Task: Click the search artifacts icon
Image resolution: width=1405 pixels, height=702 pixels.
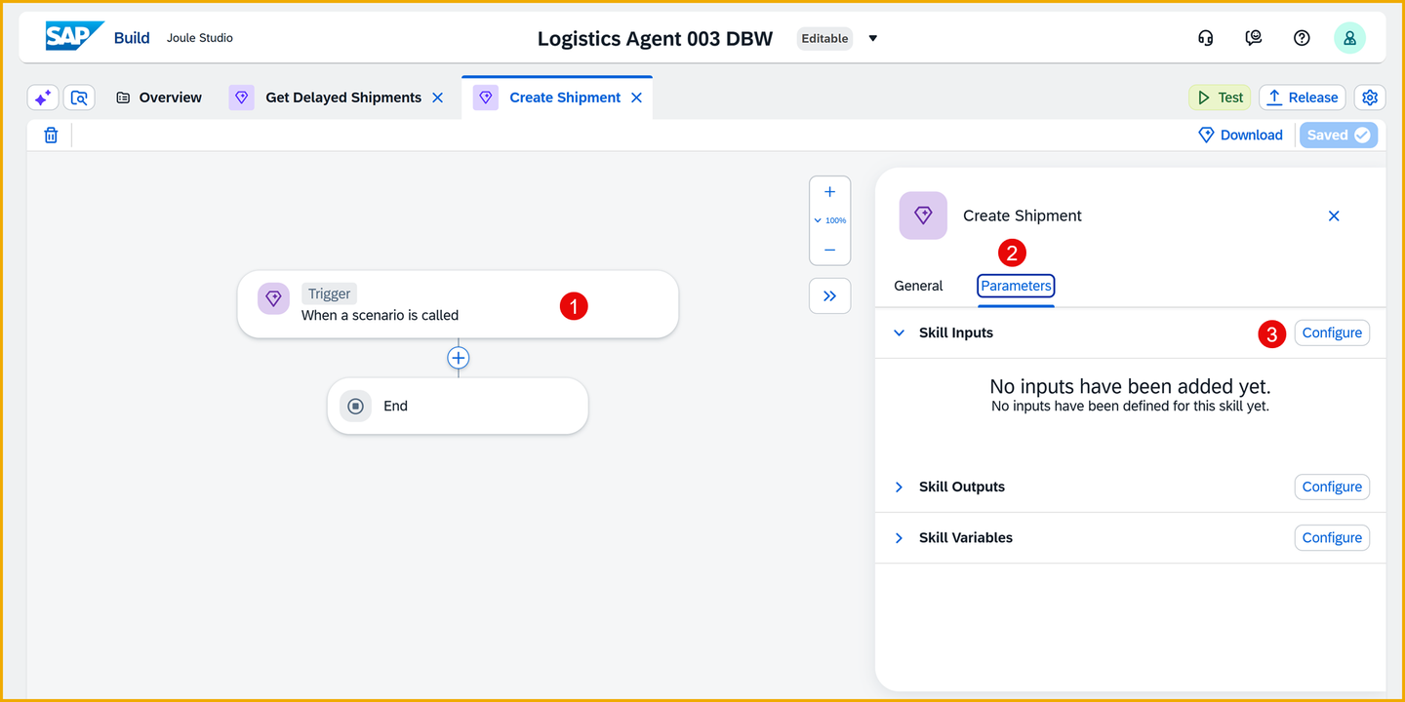Action: point(79,97)
